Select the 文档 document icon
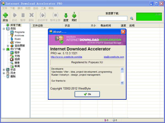This screenshot has width=165, height=123. coord(12,56)
